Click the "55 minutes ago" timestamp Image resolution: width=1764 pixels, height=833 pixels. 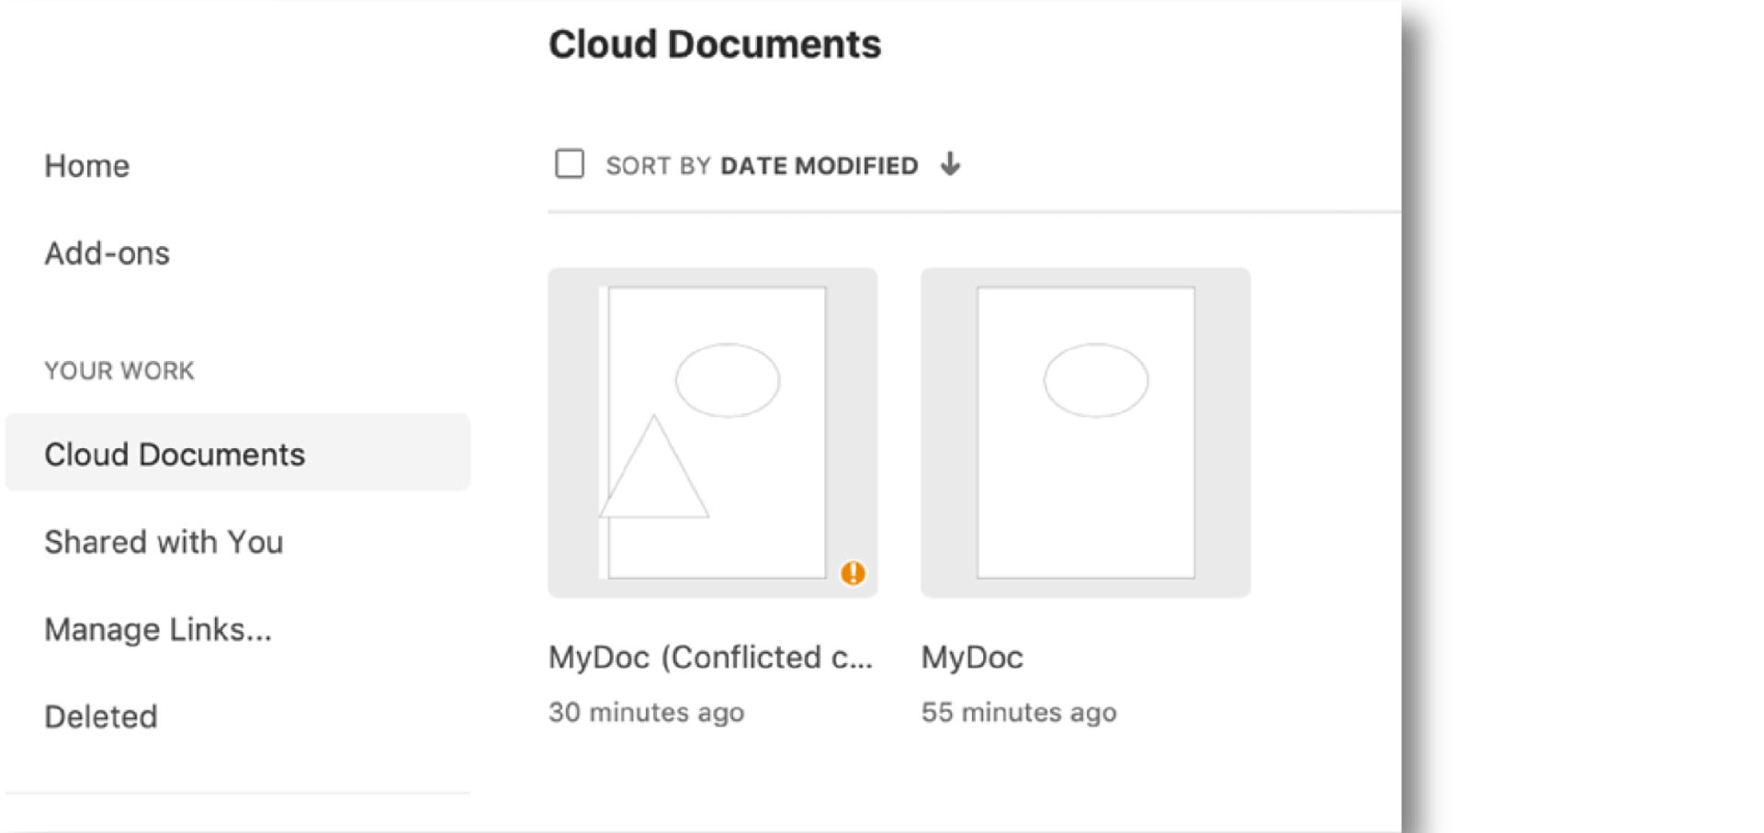click(1019, 713)
